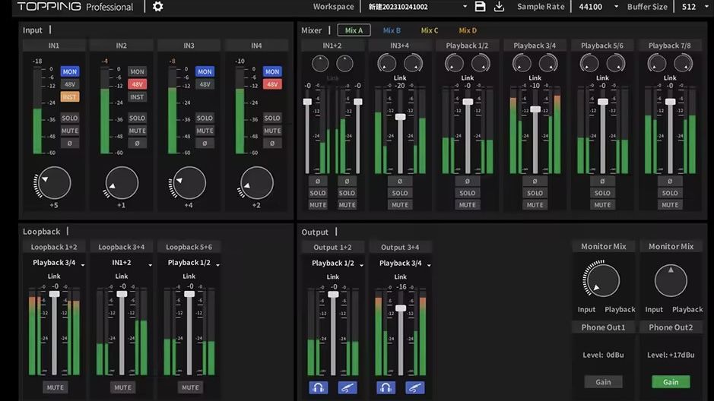Image resolution: width=714 pixels, height=401 pixels.
Task: Click the import workspace download icon
Action: (x=499, y=6)
